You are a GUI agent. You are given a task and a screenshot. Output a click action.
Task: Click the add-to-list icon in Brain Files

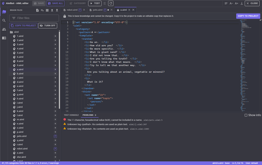(42, 10)
